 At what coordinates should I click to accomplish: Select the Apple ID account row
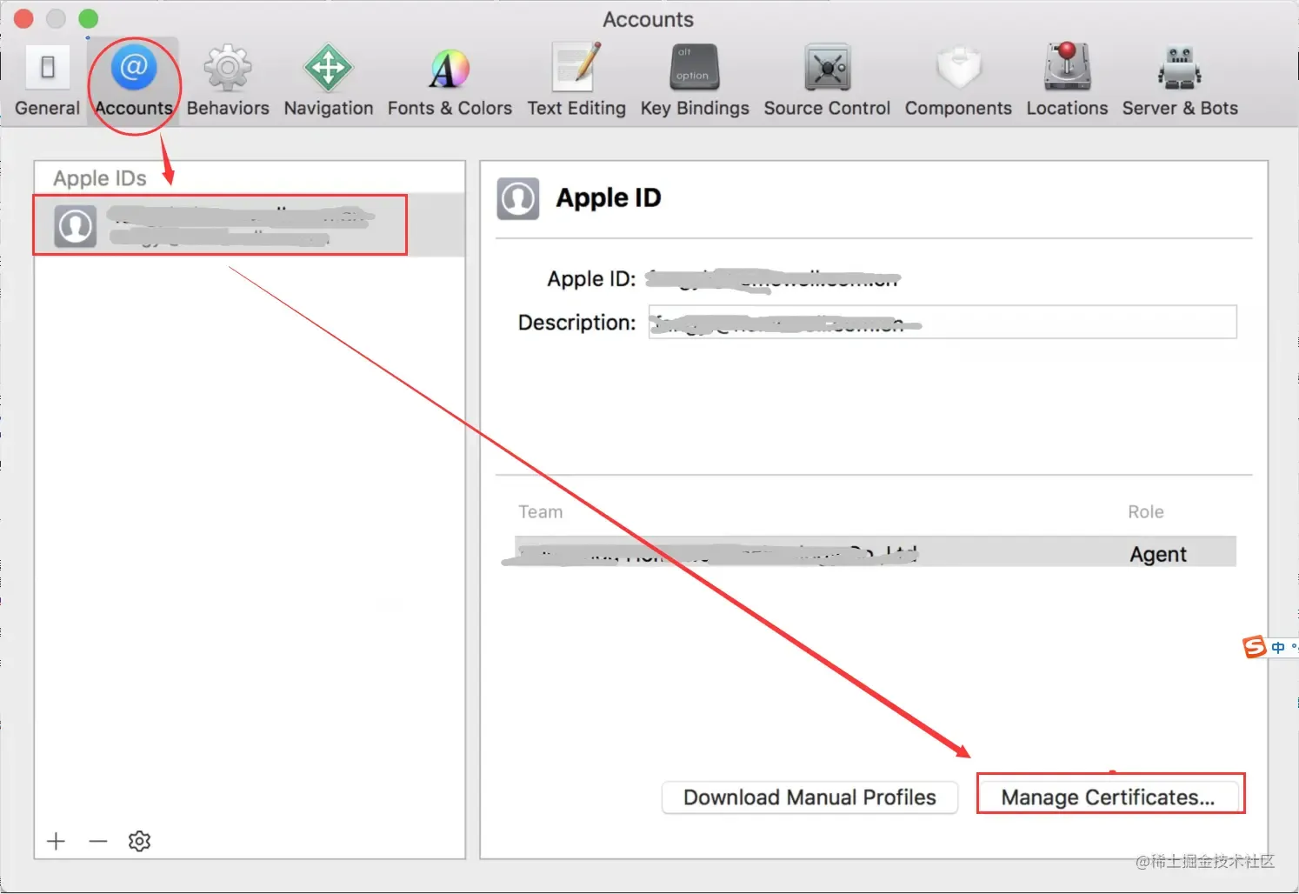pos(250,224)
